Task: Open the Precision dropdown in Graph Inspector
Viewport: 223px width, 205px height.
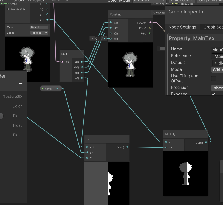Action: tap(217, 88)
